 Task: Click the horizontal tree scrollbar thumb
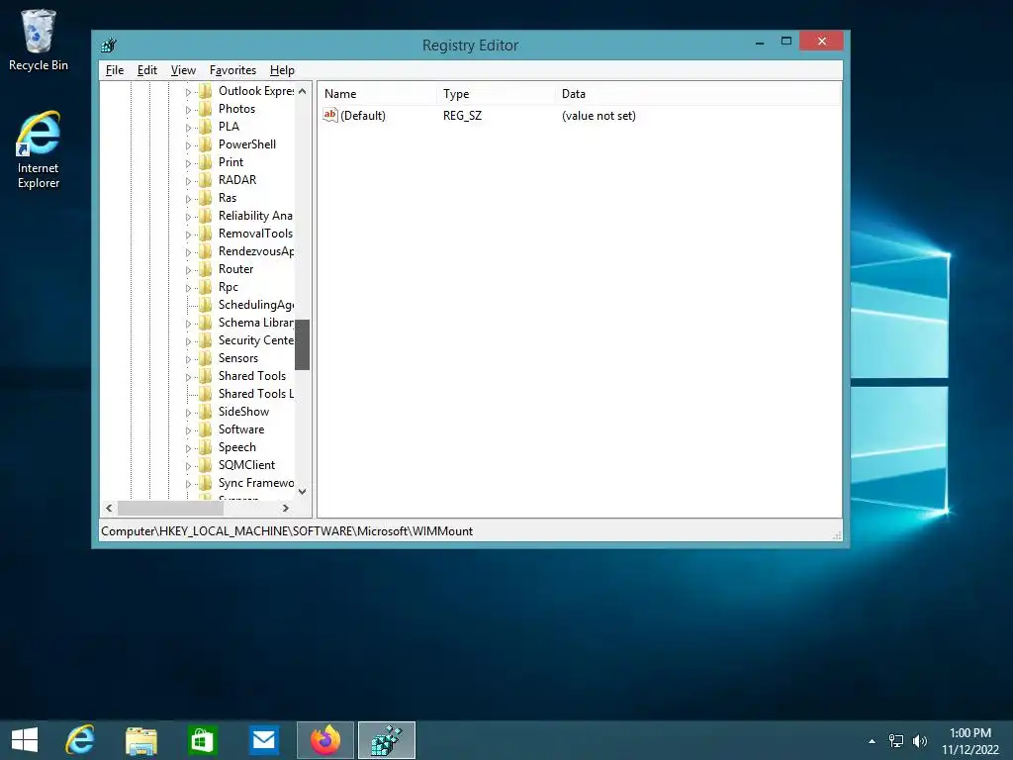[x=170, y=508]
